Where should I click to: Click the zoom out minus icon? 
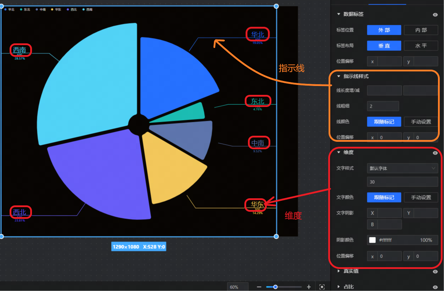(x=259, y=287)
